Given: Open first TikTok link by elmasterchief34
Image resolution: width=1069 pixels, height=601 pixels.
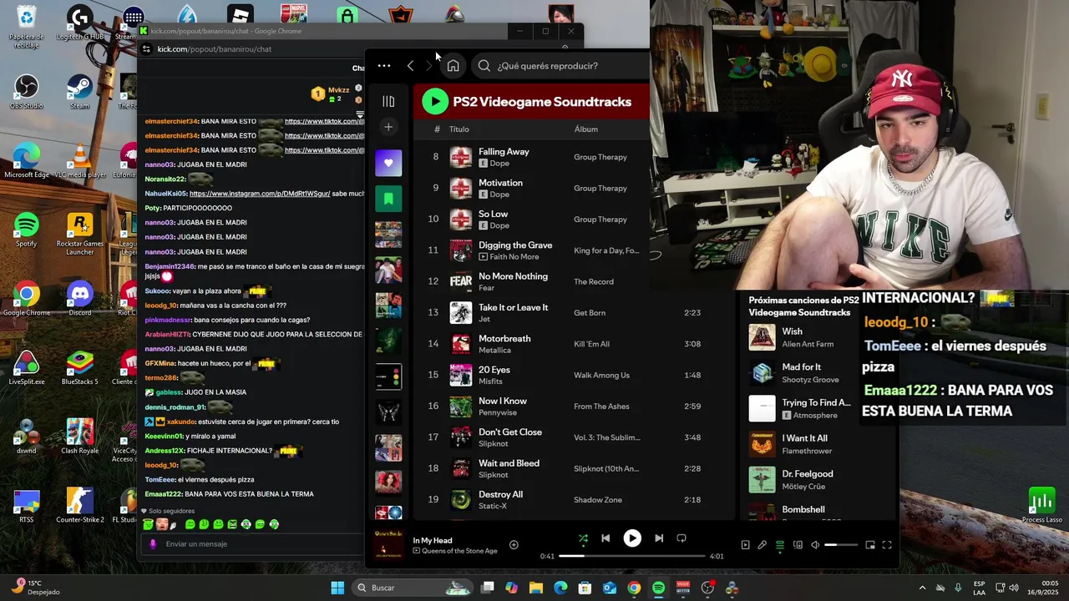Looking at the screenshot, I should click(x=324, y=121).
